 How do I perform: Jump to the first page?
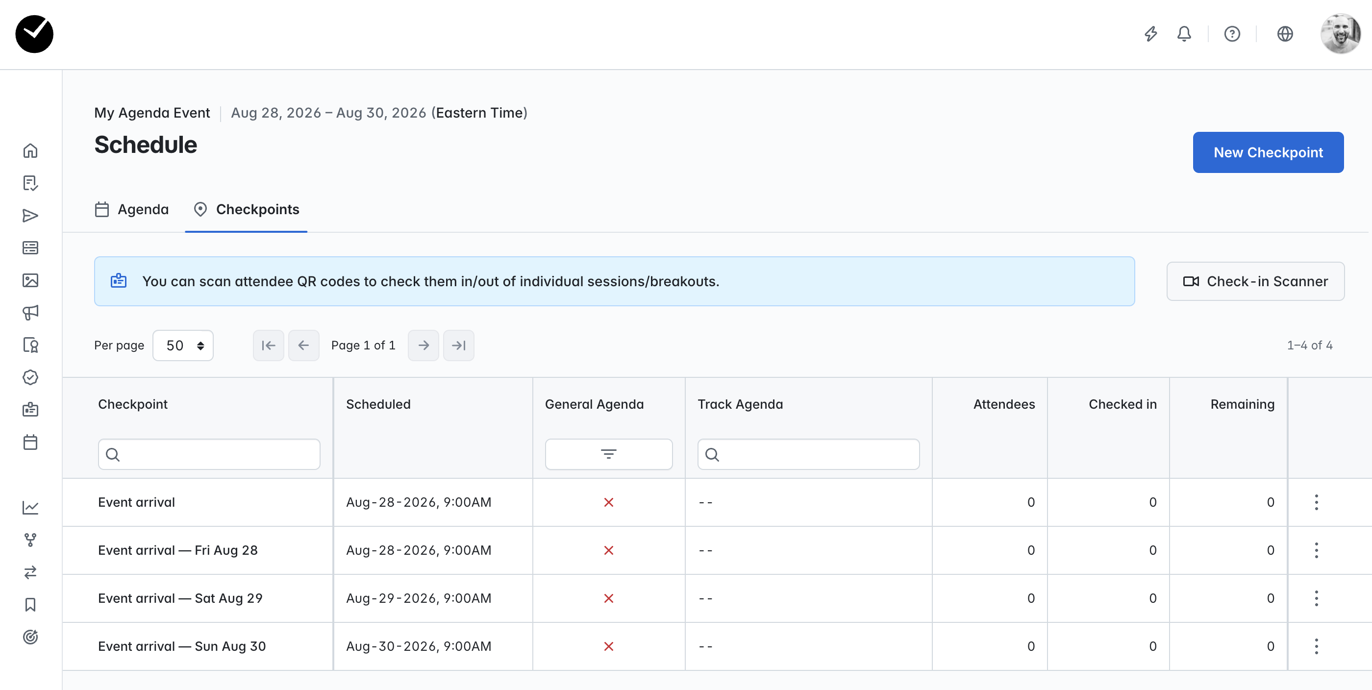point(269,345)
